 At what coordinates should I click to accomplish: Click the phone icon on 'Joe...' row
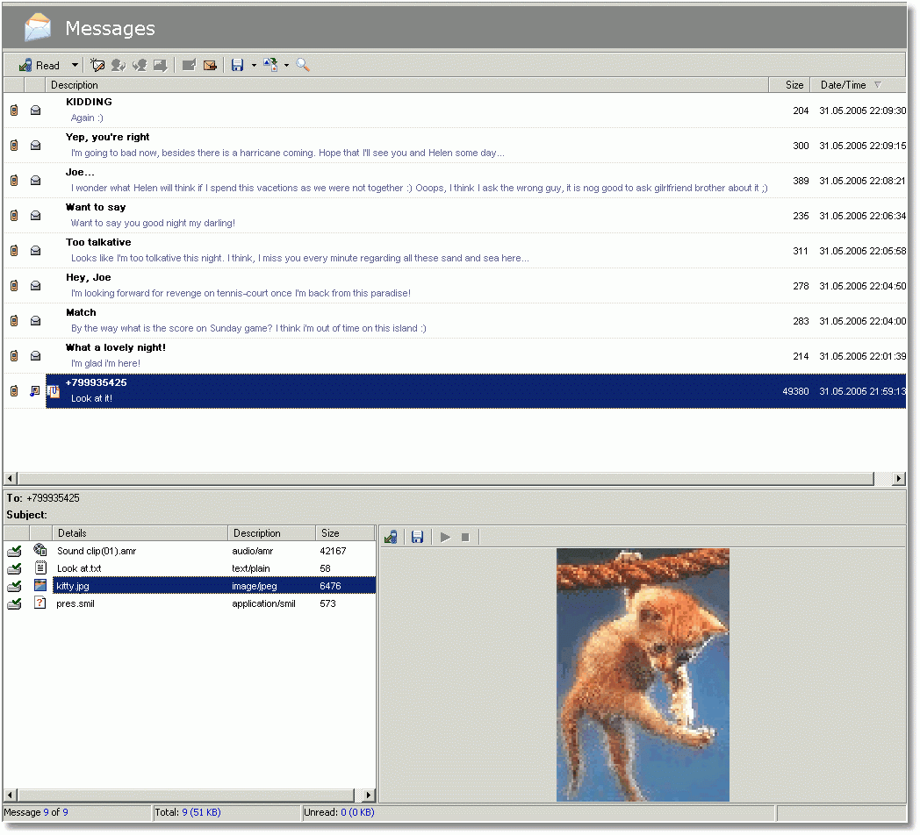[14, 181]
